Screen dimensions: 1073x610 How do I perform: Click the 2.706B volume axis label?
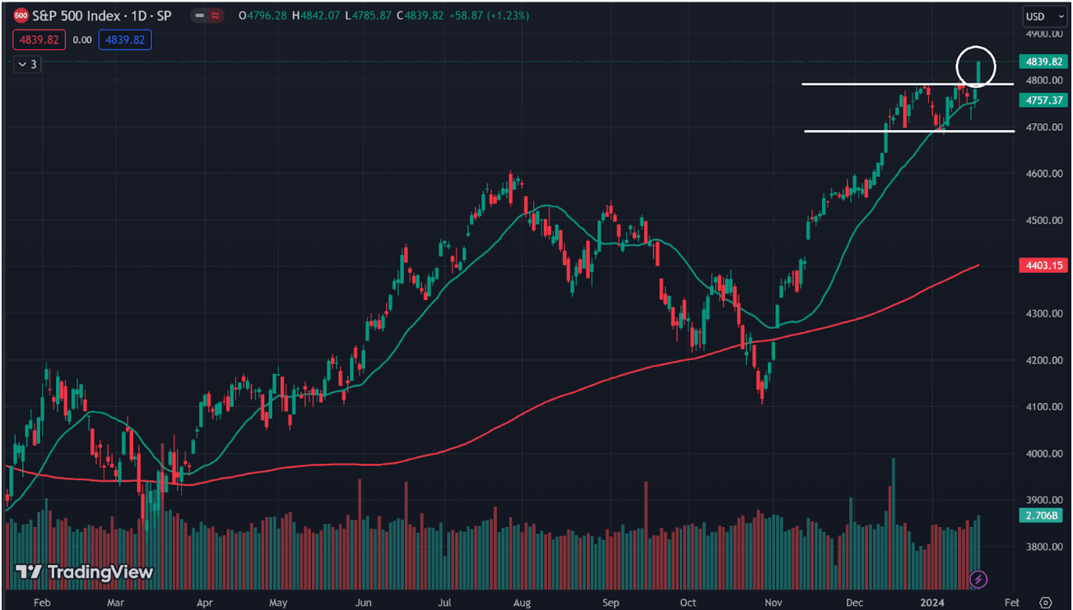[1043, 515]
